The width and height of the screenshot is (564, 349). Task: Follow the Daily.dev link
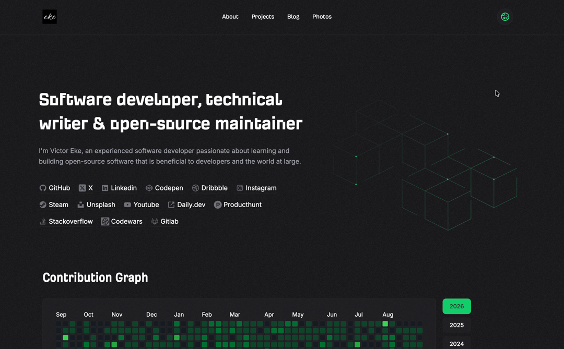[186, 204]
